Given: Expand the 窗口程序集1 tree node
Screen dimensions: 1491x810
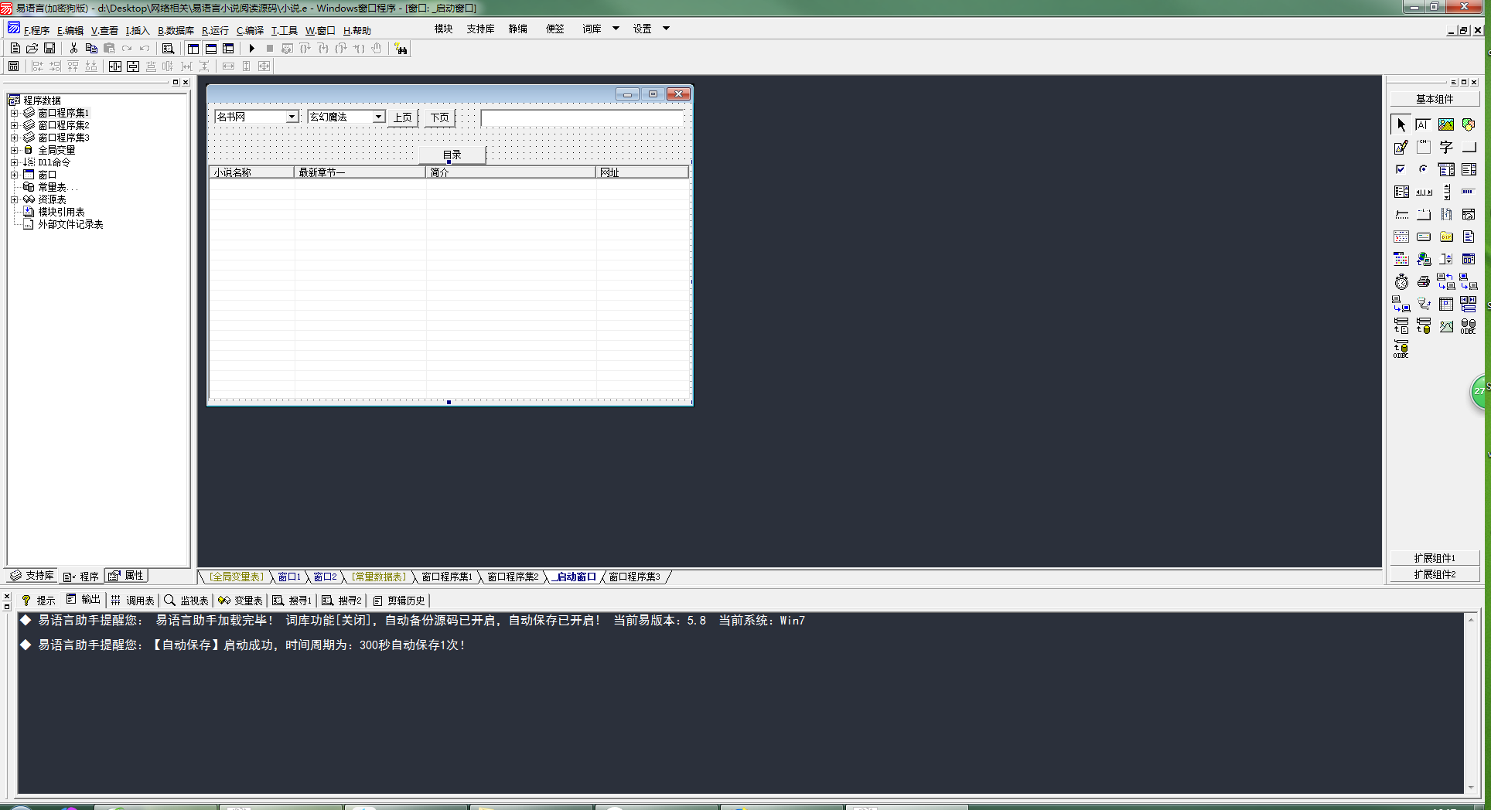Looking at the screenshot, I should tap(14, 113).
